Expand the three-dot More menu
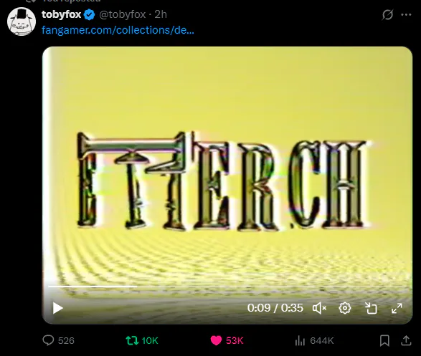Screen dimensions: 421x356 [x=406, y=14]
